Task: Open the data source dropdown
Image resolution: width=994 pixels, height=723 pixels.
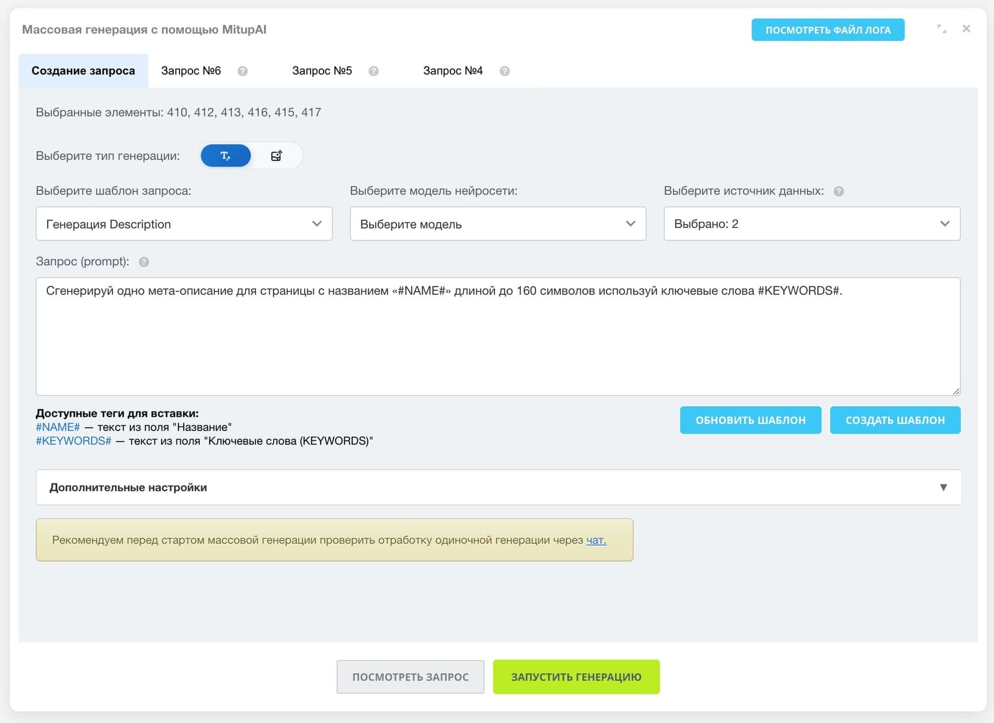Action: (x=811, y=224)
